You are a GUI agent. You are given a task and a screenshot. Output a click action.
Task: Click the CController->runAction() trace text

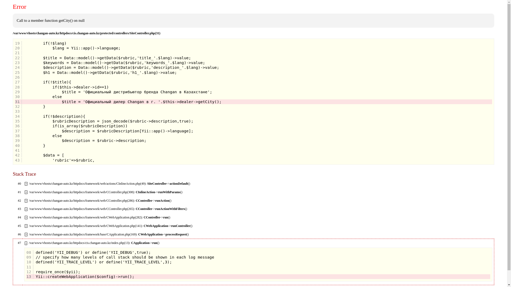(x=154, y=201)
